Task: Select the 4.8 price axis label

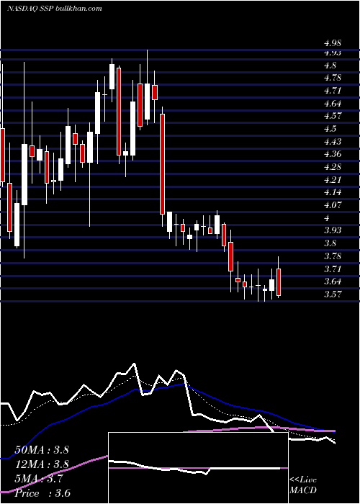Action: point(330,66)
